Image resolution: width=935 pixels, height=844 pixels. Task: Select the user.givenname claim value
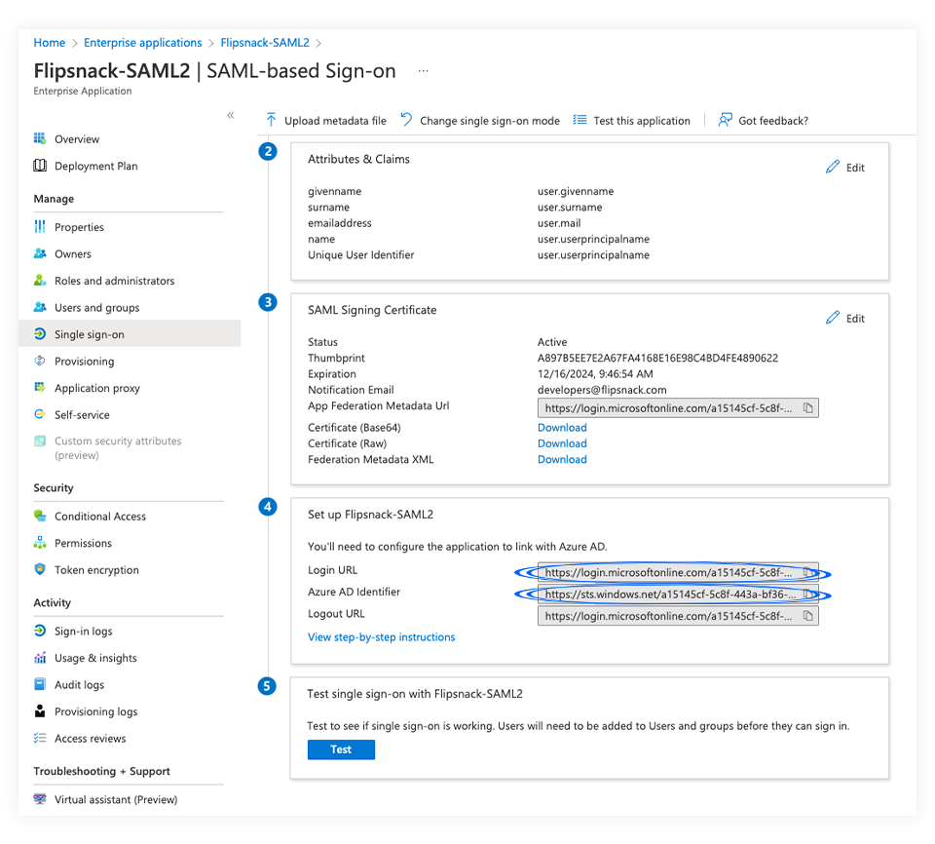point(576,191)
